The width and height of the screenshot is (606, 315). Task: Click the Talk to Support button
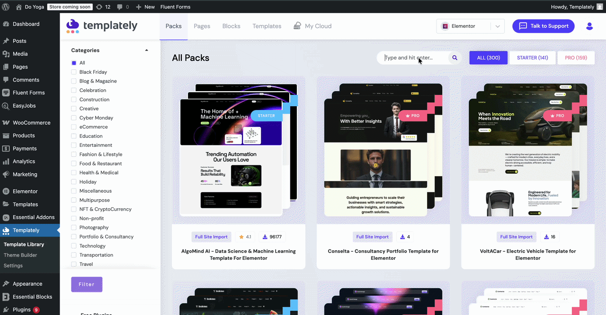pos(543,26)
